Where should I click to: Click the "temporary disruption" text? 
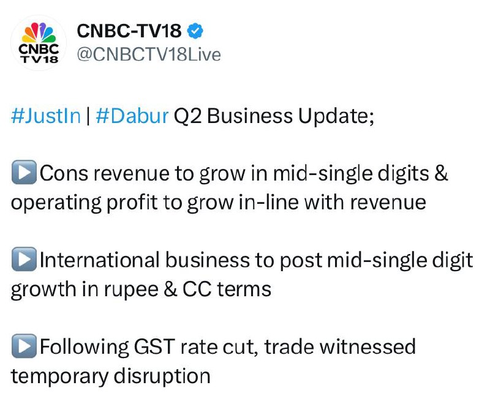pyautogui.click(x=110, y=375)
